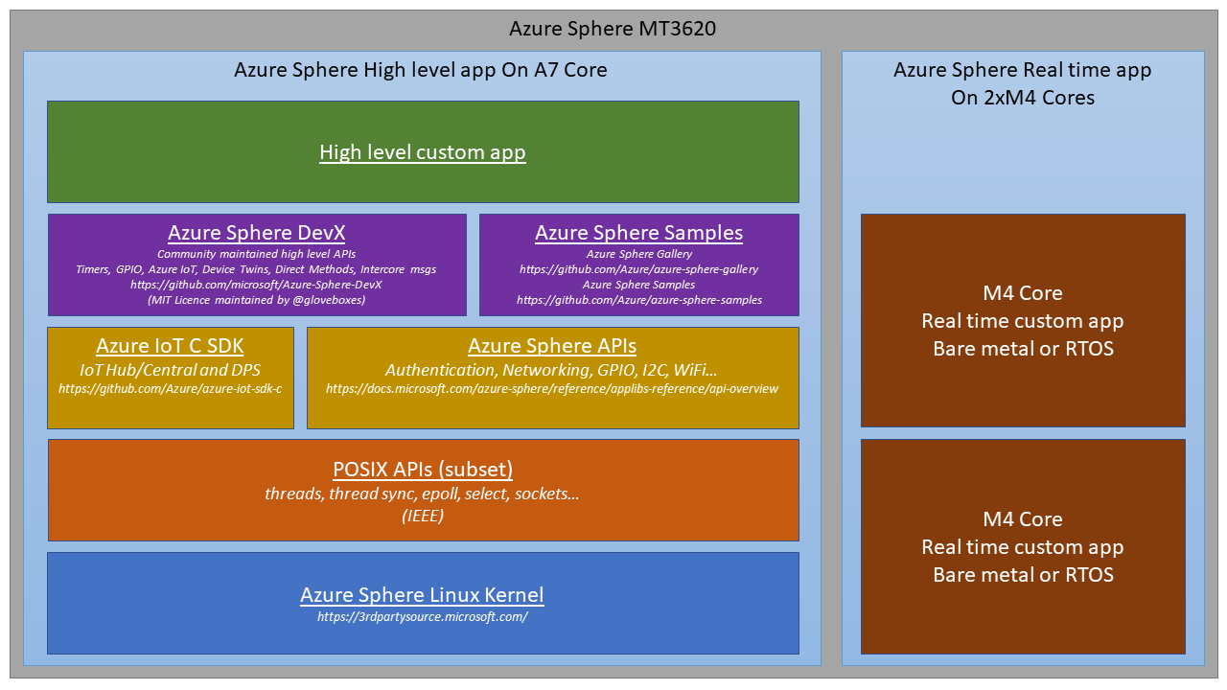Open the Azure IoT C SDK link
1227x690 pixels.
pyautogui.click(x=171, y=345)
